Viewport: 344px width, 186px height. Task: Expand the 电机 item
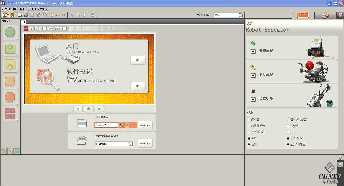[249, 138]
